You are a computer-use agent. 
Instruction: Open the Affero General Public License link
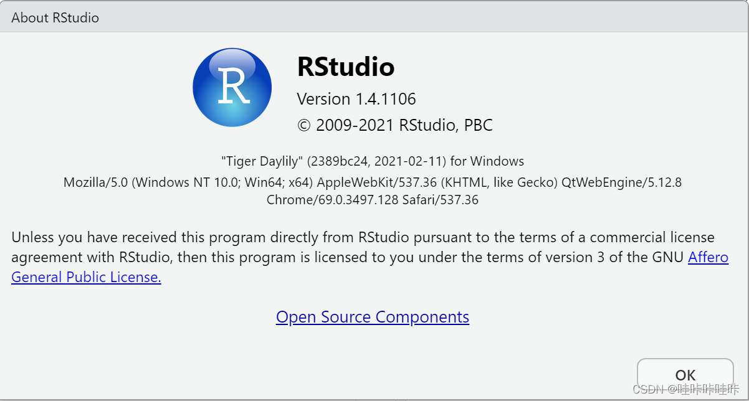(708, 257)
